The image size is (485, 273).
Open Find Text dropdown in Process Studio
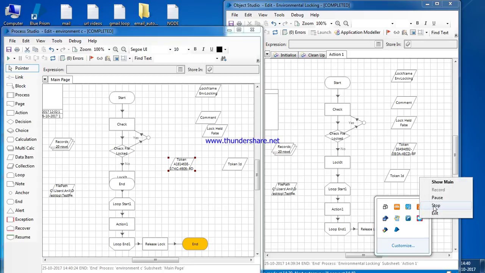point(217,58)
